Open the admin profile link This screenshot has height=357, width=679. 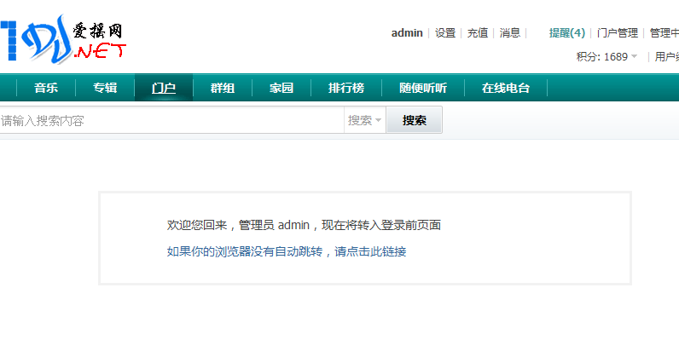407,33
